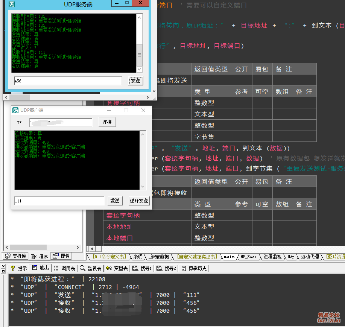Switch to the 程序 tab in the left panel
Screen dimensions: 345x327
click(40, 256)
